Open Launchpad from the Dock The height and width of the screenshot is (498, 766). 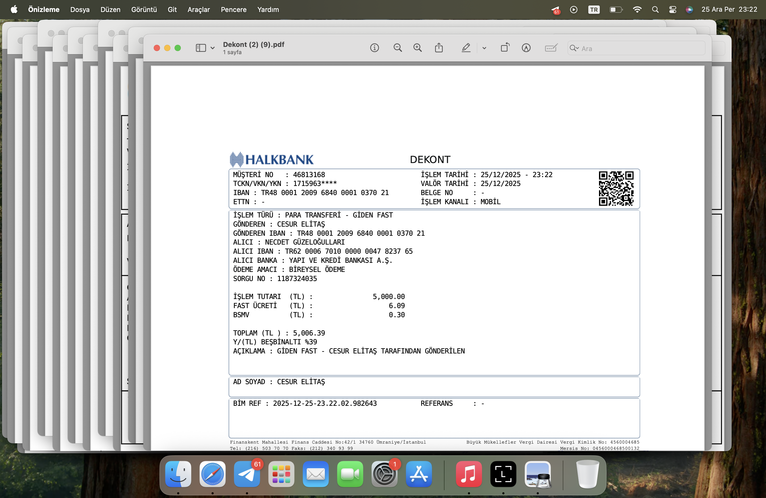[x=281, y=474]
